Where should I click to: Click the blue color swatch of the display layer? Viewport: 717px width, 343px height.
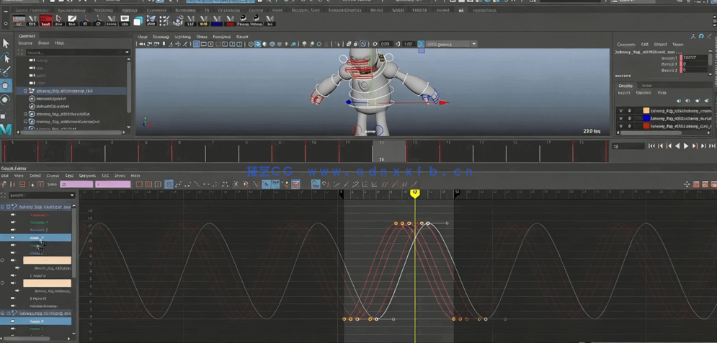pyautogui.click(x=646, y=118)
